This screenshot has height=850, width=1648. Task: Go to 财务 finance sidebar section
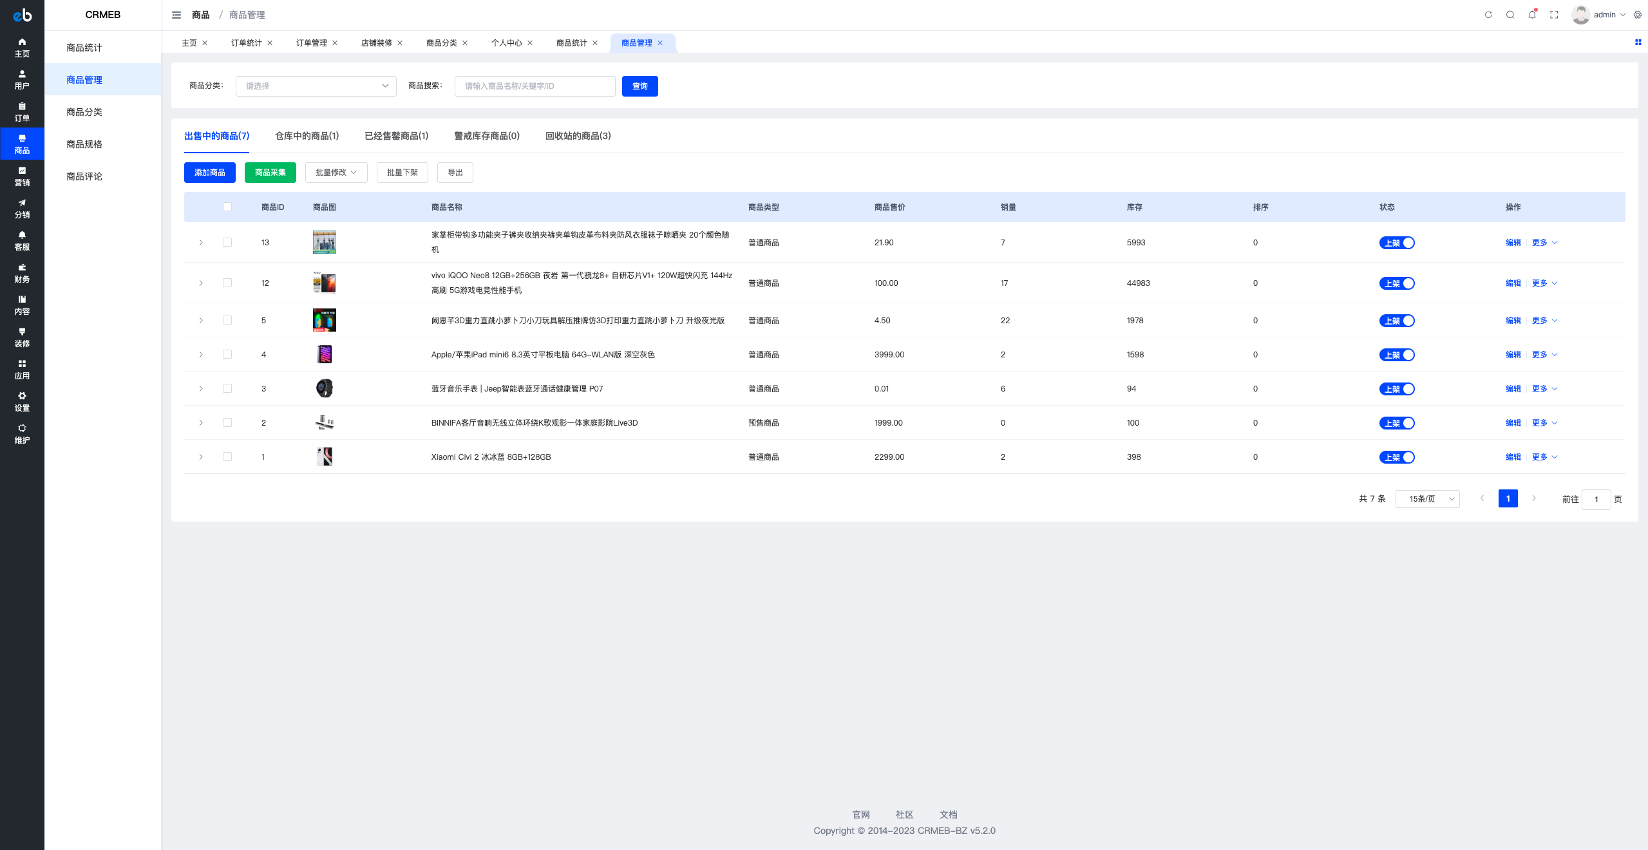(x=22, y=272)
